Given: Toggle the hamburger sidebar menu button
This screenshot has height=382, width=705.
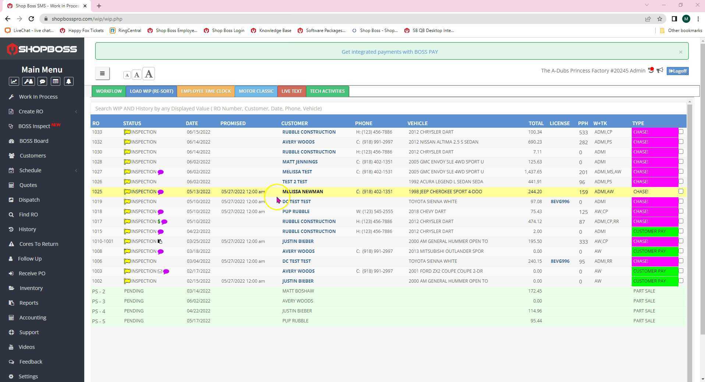Looking at the screenshot, I should coord(102,74).
